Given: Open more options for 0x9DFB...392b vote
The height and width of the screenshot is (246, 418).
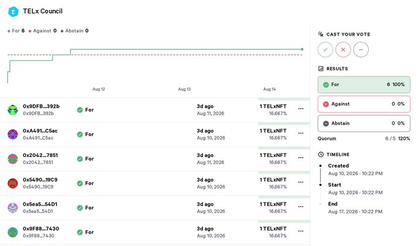Looking at the screenshot, I should point(301,109).
